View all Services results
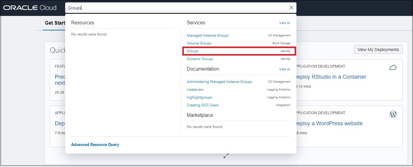 [x=284, y=23]
